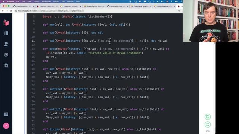The width and height of the screenshot is (239, 134).
Task: Click the presenter webcam video thumbnail
Action: pos(211,21)
